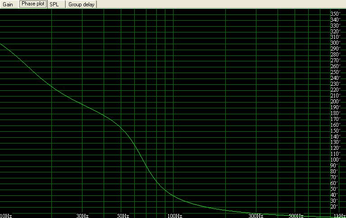Open the SPL tab

[x=54, y=4]
